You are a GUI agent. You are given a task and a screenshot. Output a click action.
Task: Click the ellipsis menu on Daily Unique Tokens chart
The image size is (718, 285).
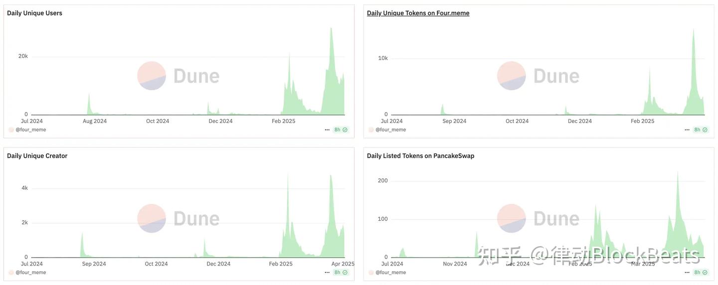pyautogui.click(x=687, y=130)
